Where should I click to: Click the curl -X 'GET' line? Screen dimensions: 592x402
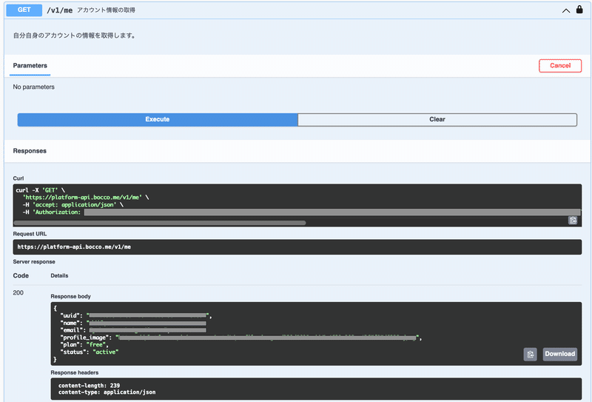[41, 190]
